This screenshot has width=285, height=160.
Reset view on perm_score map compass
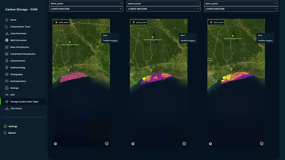tap(133, 144)
